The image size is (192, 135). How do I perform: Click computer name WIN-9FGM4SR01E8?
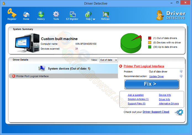[86, 44]
